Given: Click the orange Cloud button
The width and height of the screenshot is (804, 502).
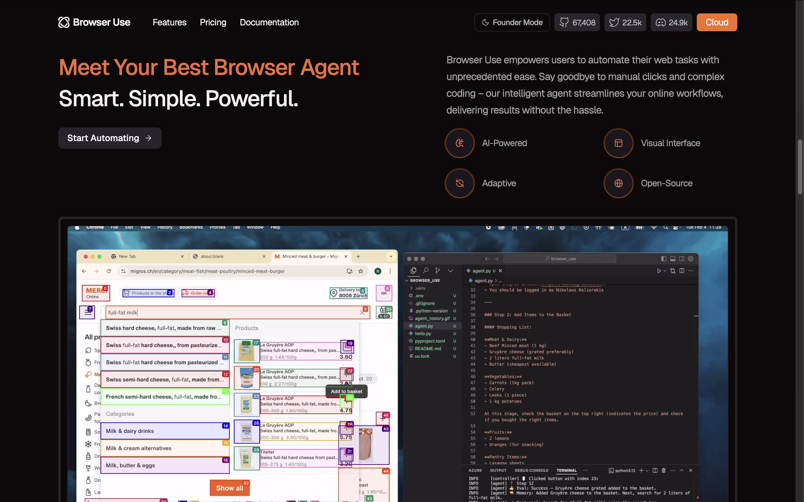Looking at the screenshot, I should (717, 22).
